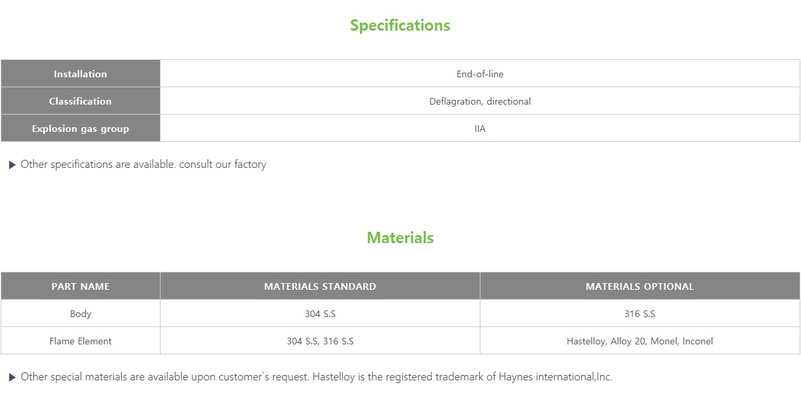Select the Classification row header
The width and height of the screenshot is (801, 399).
[81, 101]
